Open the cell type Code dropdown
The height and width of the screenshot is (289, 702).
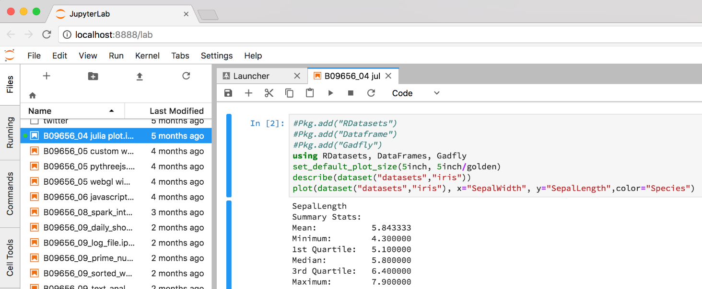click(x=416, y=93)
